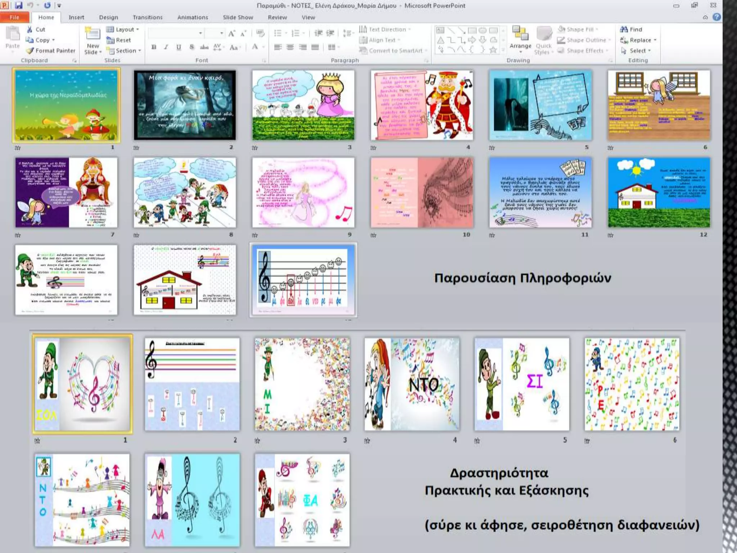This screenshot has height=553, width=737.
Task: Click the font color A button
Action: point(255,47)
